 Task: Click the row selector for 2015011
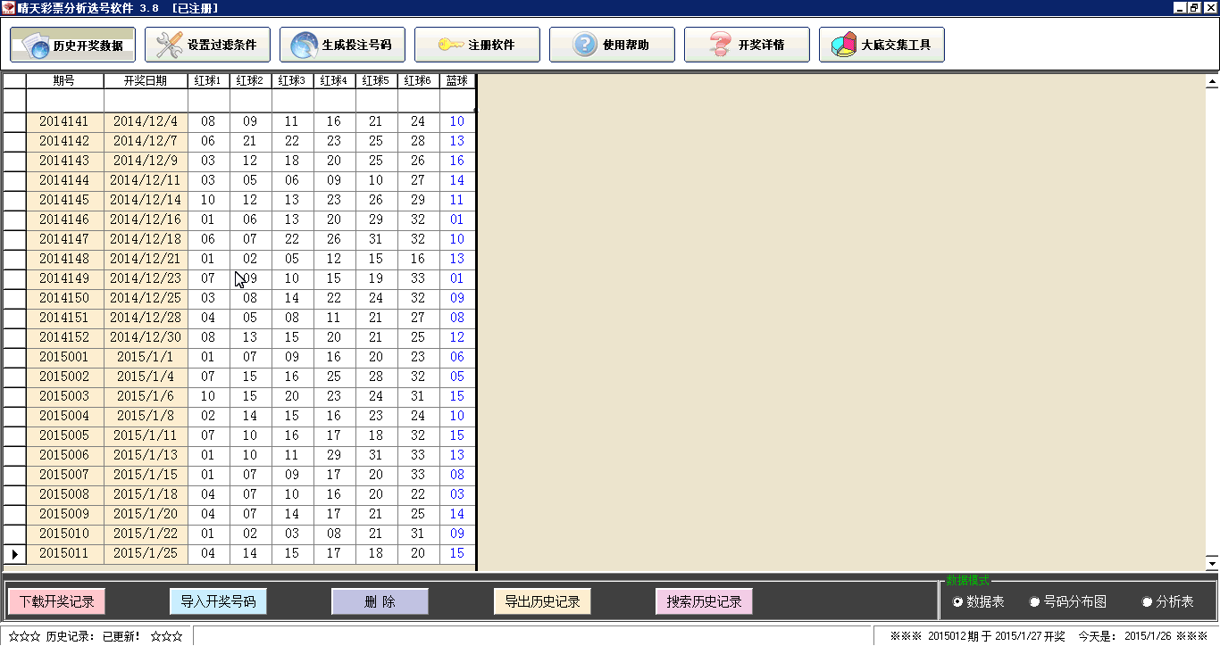tap(14, 554)
